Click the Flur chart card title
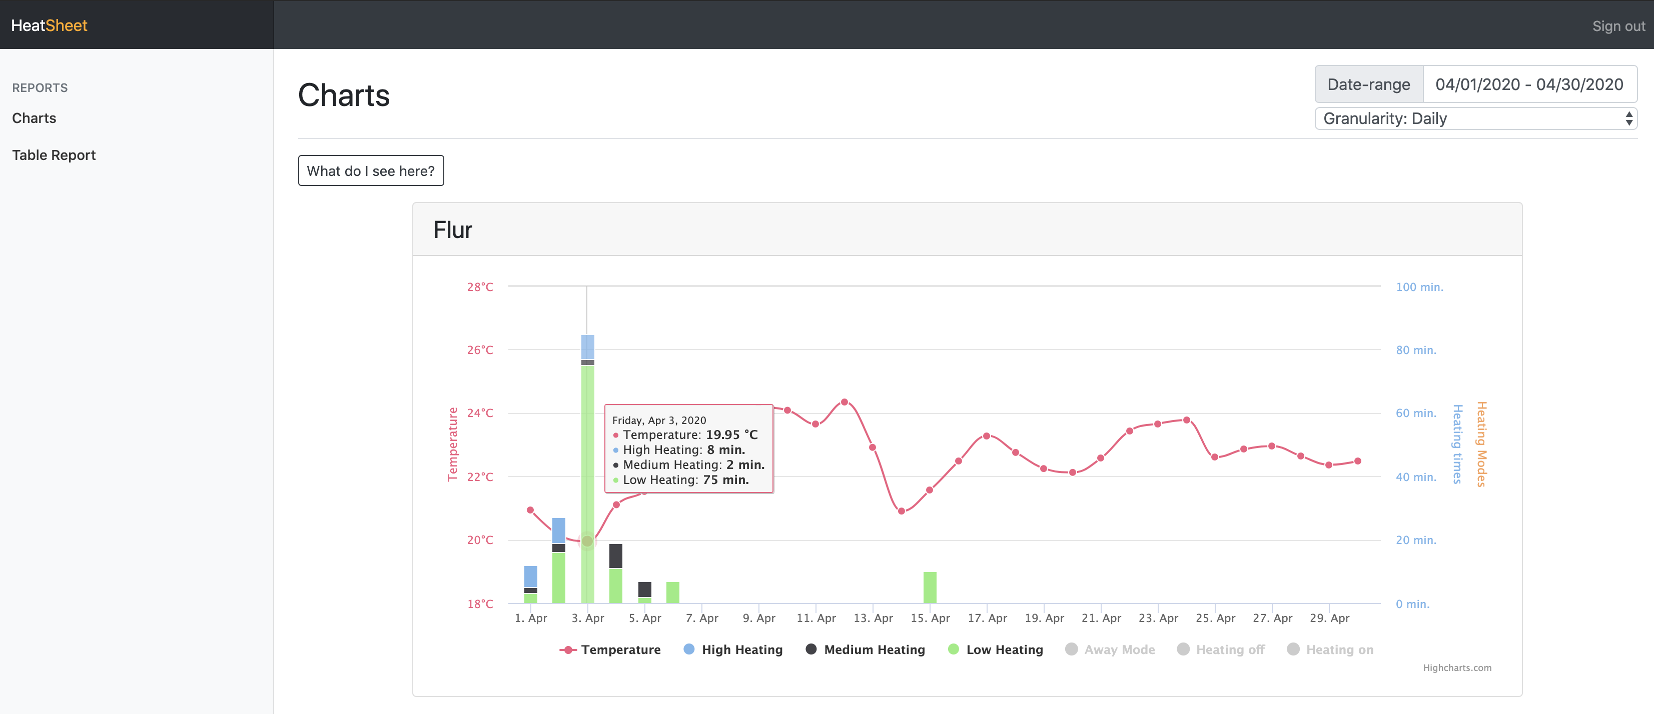 453,229
